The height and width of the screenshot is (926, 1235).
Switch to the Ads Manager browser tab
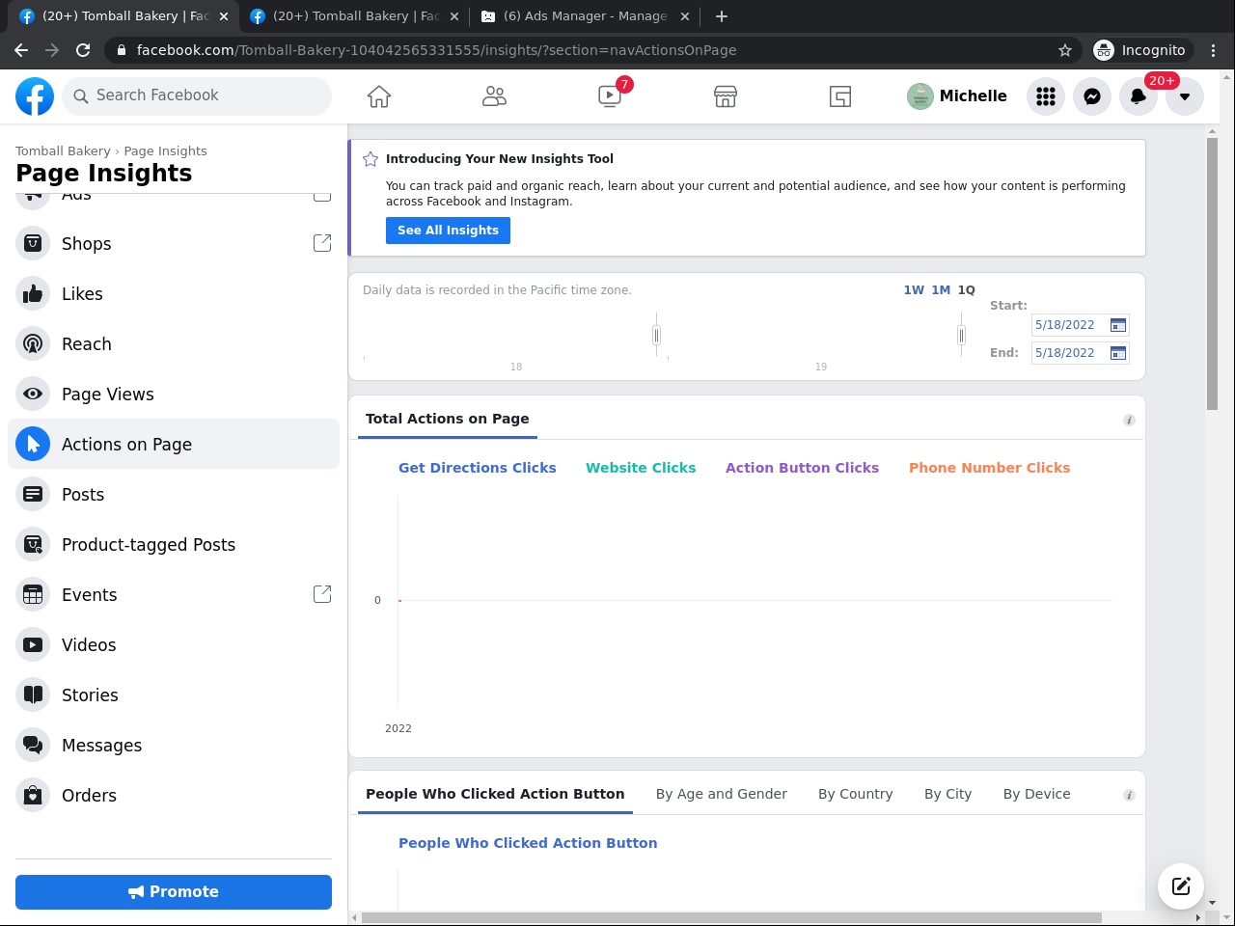point(586,16)
